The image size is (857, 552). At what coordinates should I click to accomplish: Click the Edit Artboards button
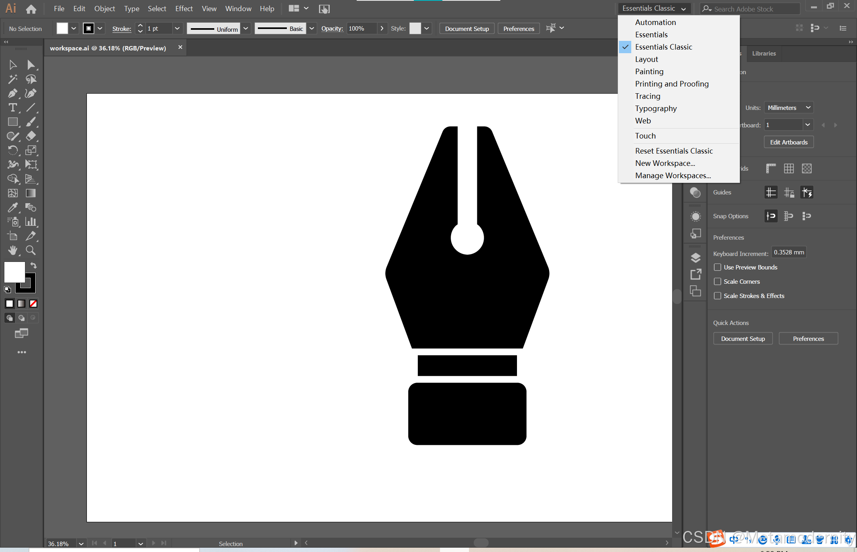(788, 142)
